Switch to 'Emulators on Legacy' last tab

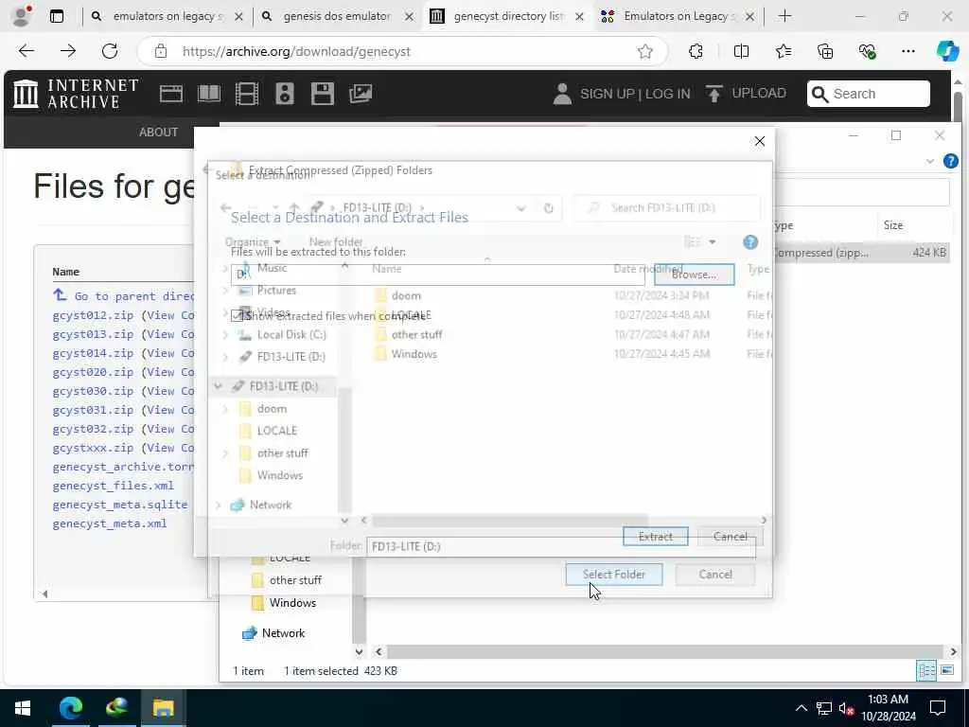point(678,17)
